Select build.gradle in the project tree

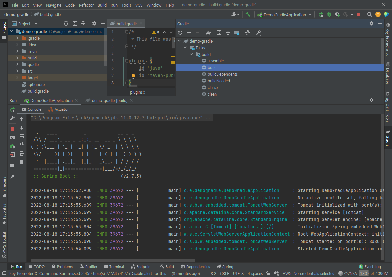pyautogui.click(x=38, y=91)
